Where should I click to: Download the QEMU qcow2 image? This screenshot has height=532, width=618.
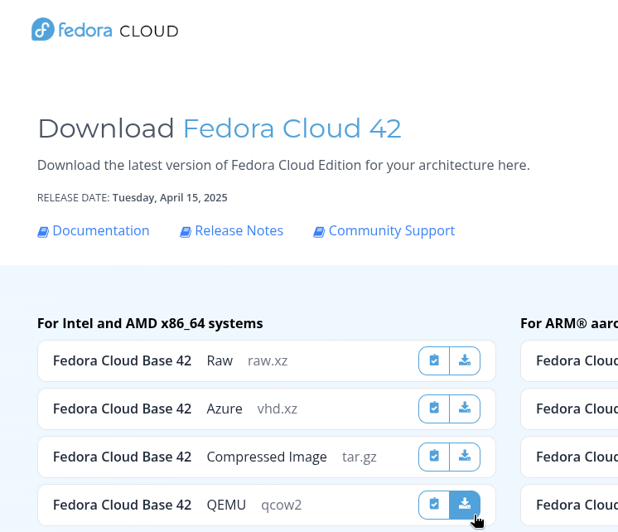[465, 505]
